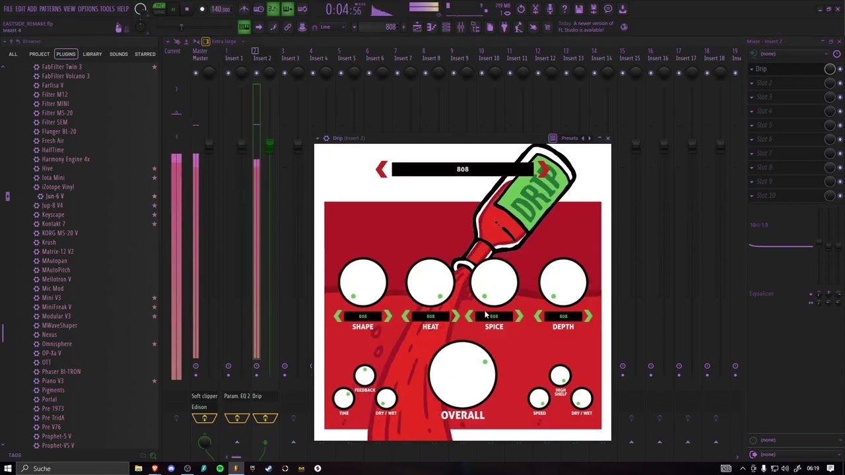
Task: Click the plug icon in toolbar
Action: coord(504,27)
